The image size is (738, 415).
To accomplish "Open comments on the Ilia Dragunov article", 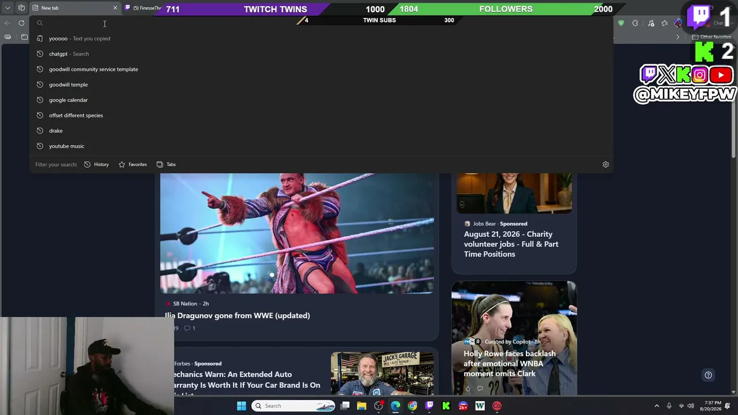I will (x=190, y=328).
